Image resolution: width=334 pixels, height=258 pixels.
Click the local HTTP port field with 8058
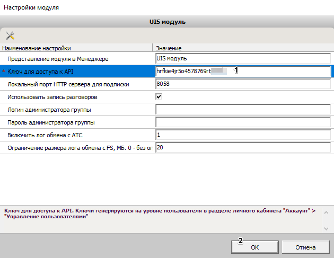tap(243, 84)
